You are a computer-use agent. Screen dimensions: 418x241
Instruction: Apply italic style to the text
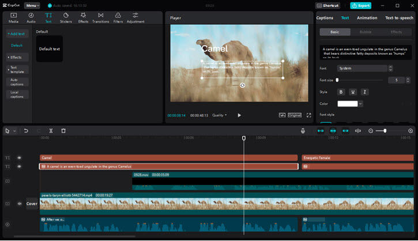tap(364, 92)
